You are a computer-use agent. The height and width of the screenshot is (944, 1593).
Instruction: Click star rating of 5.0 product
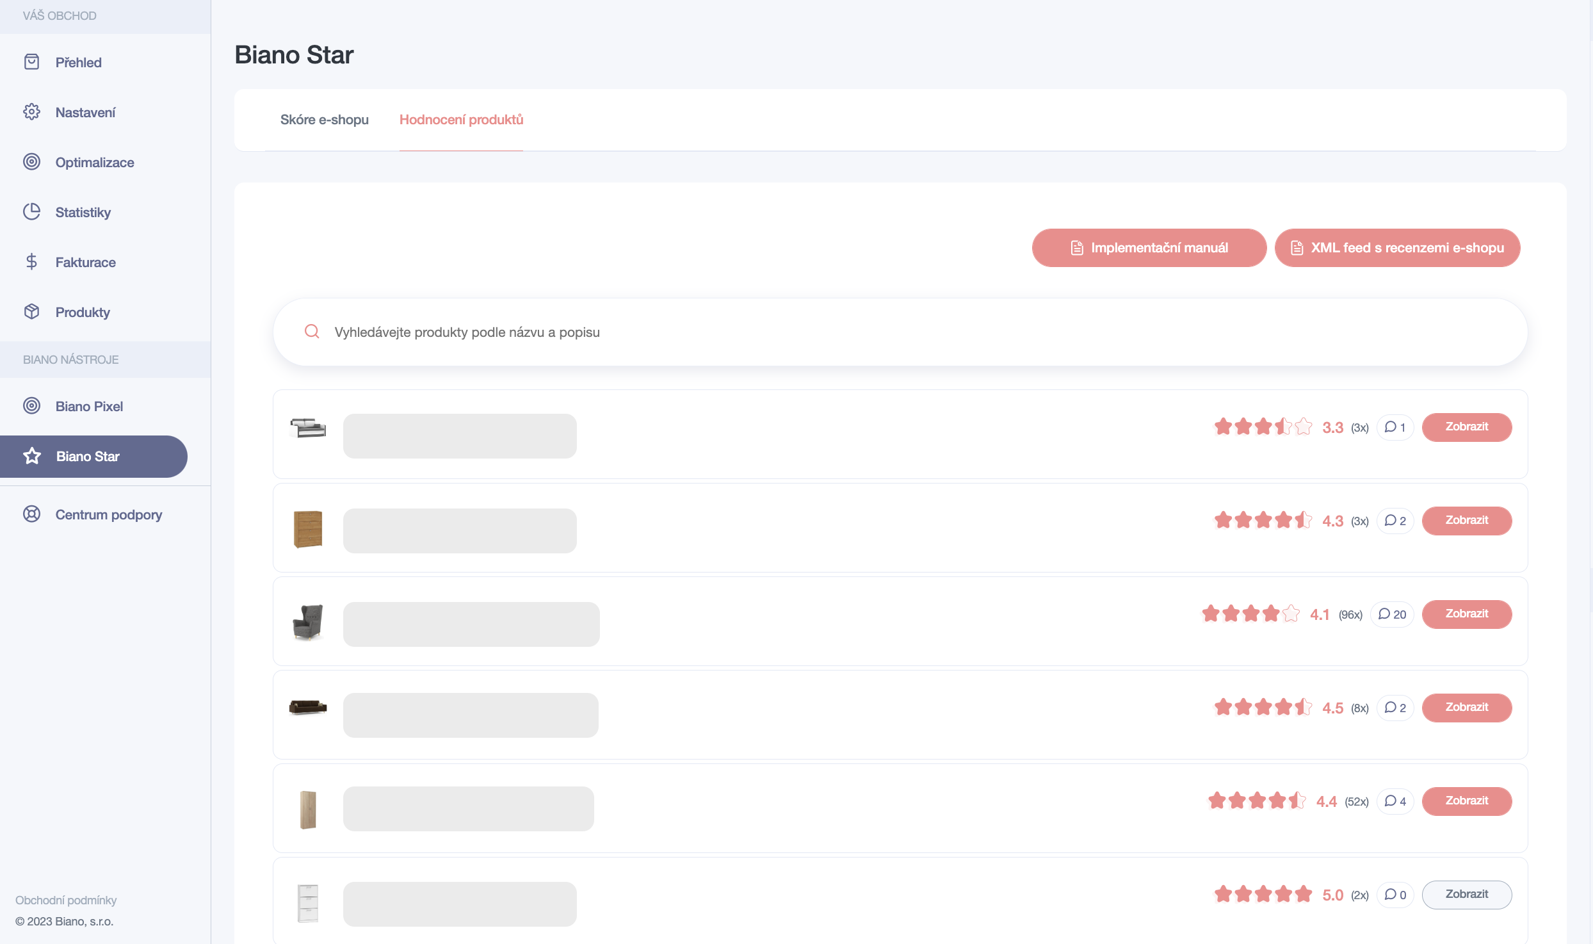coord(1263,894)
